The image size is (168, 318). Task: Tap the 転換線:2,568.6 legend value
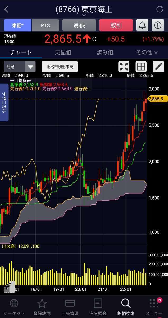(54, 85)
